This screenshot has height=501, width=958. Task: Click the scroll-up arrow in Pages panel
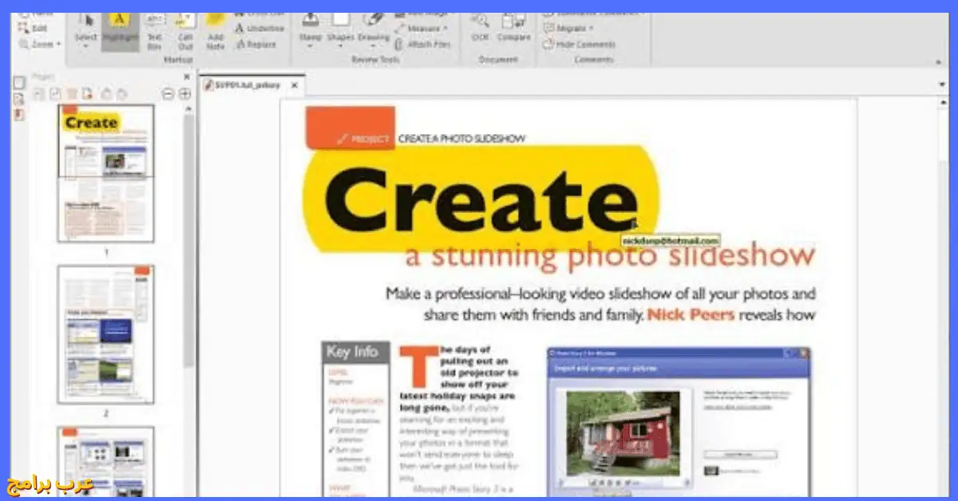[188, 110]
